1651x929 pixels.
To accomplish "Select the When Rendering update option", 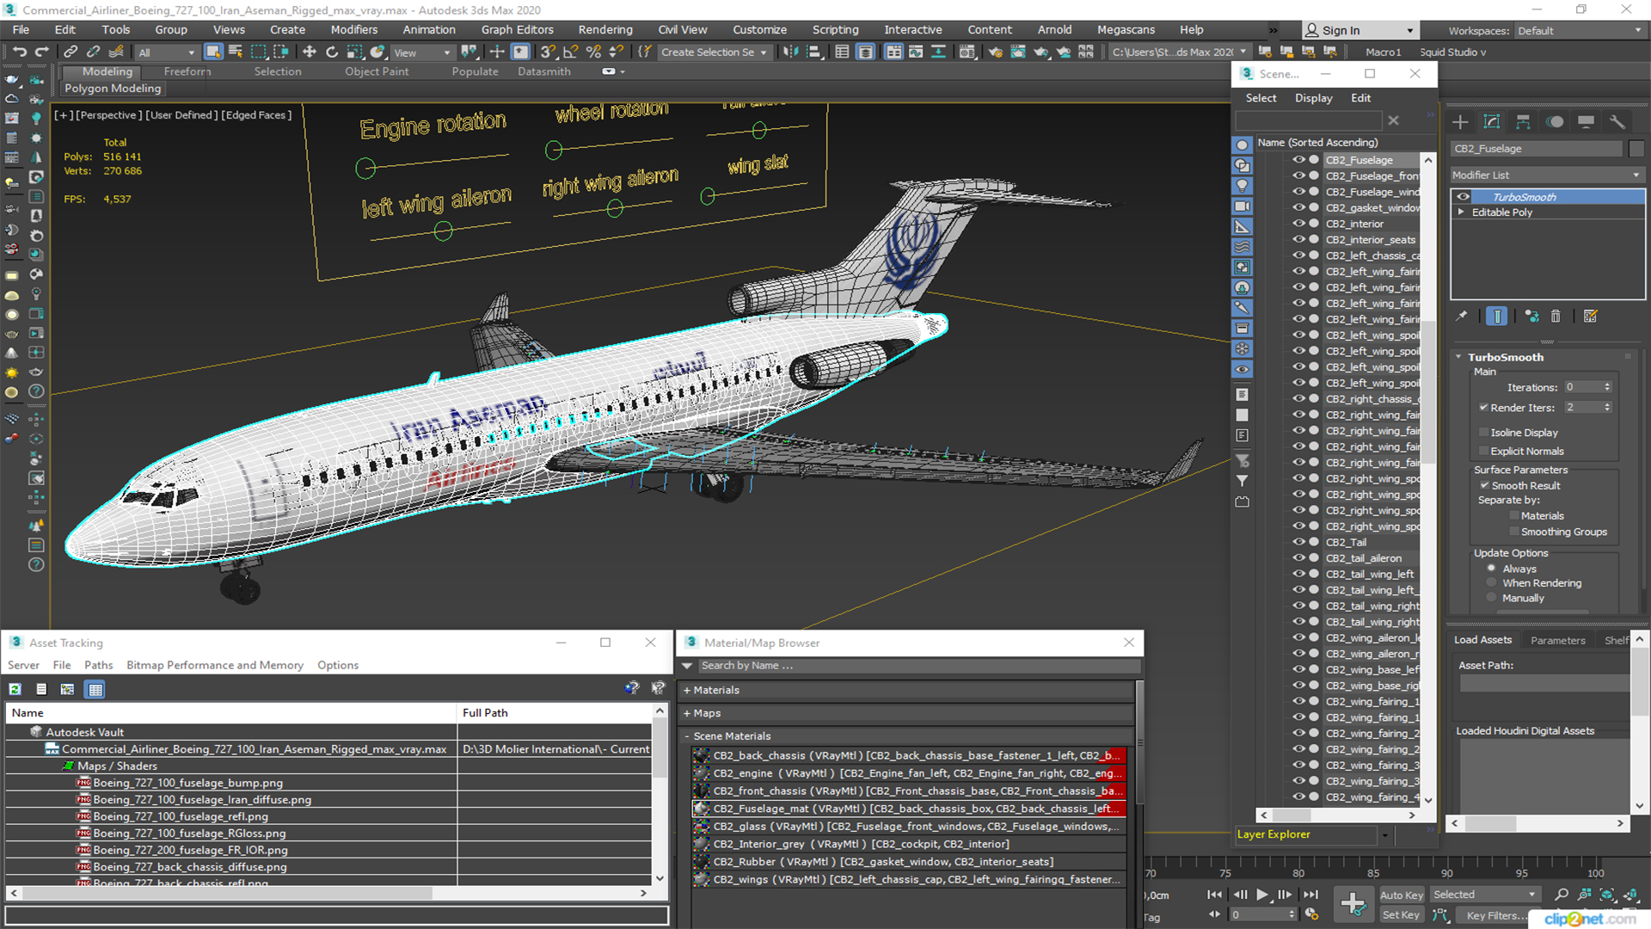I will pos(1492,583).
